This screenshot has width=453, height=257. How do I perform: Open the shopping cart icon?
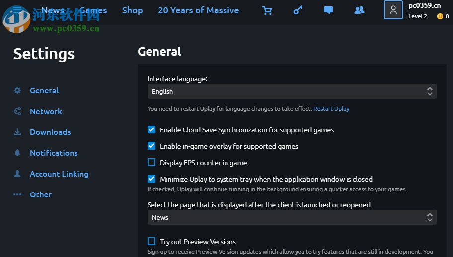click(267, 10)
